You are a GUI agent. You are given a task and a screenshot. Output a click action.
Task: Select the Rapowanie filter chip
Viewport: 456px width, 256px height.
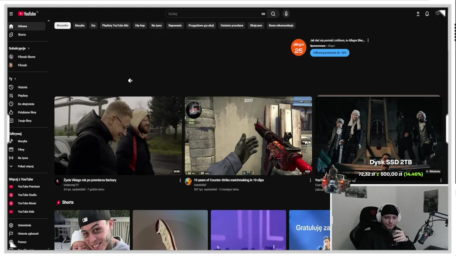(175, 26)
